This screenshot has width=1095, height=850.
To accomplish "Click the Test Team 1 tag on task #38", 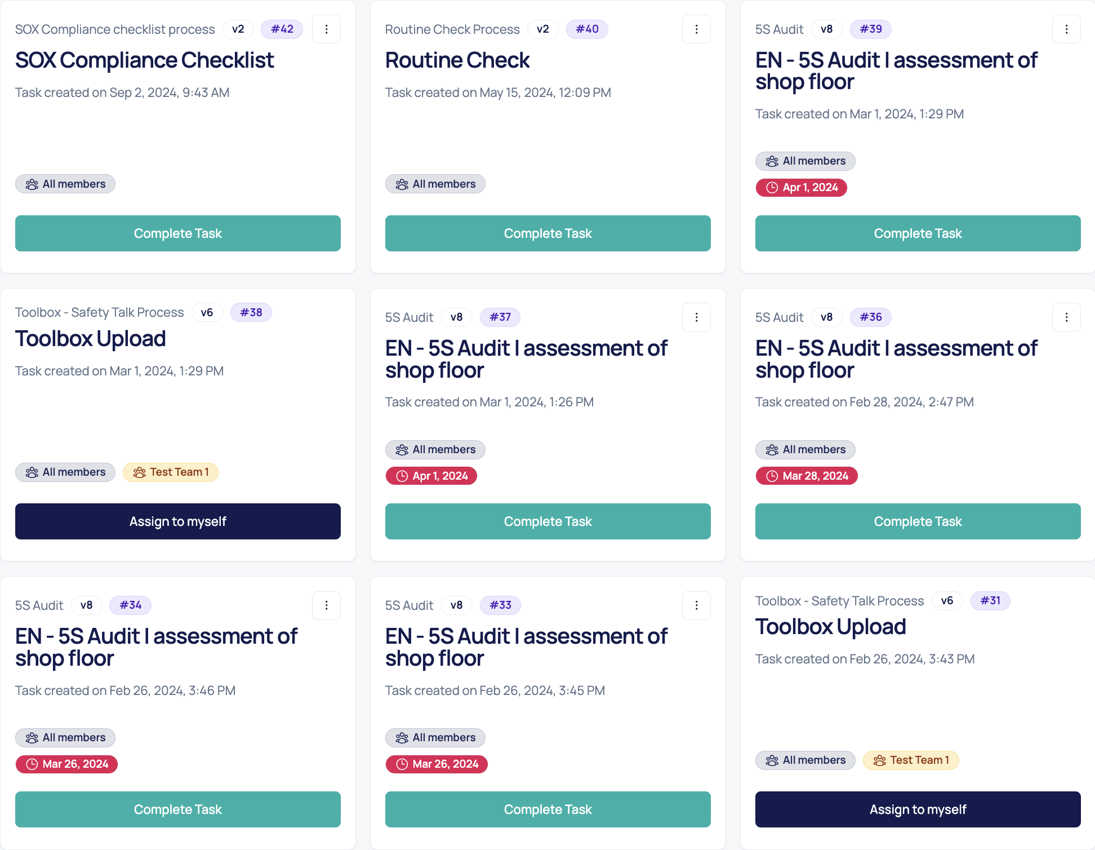I will pos(171,472).
